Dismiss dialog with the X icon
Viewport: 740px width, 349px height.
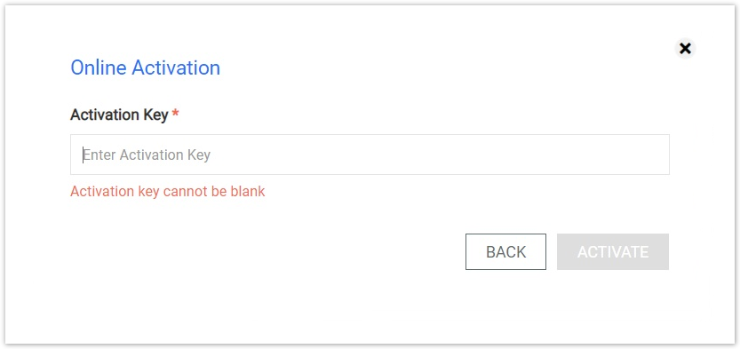point(685,48)
